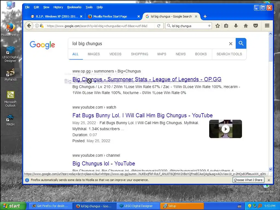Viewport: 280px width, 210px height.
Task: Click the magnifier tray icon
Action: pyautogui.click(x=260, y=206)
